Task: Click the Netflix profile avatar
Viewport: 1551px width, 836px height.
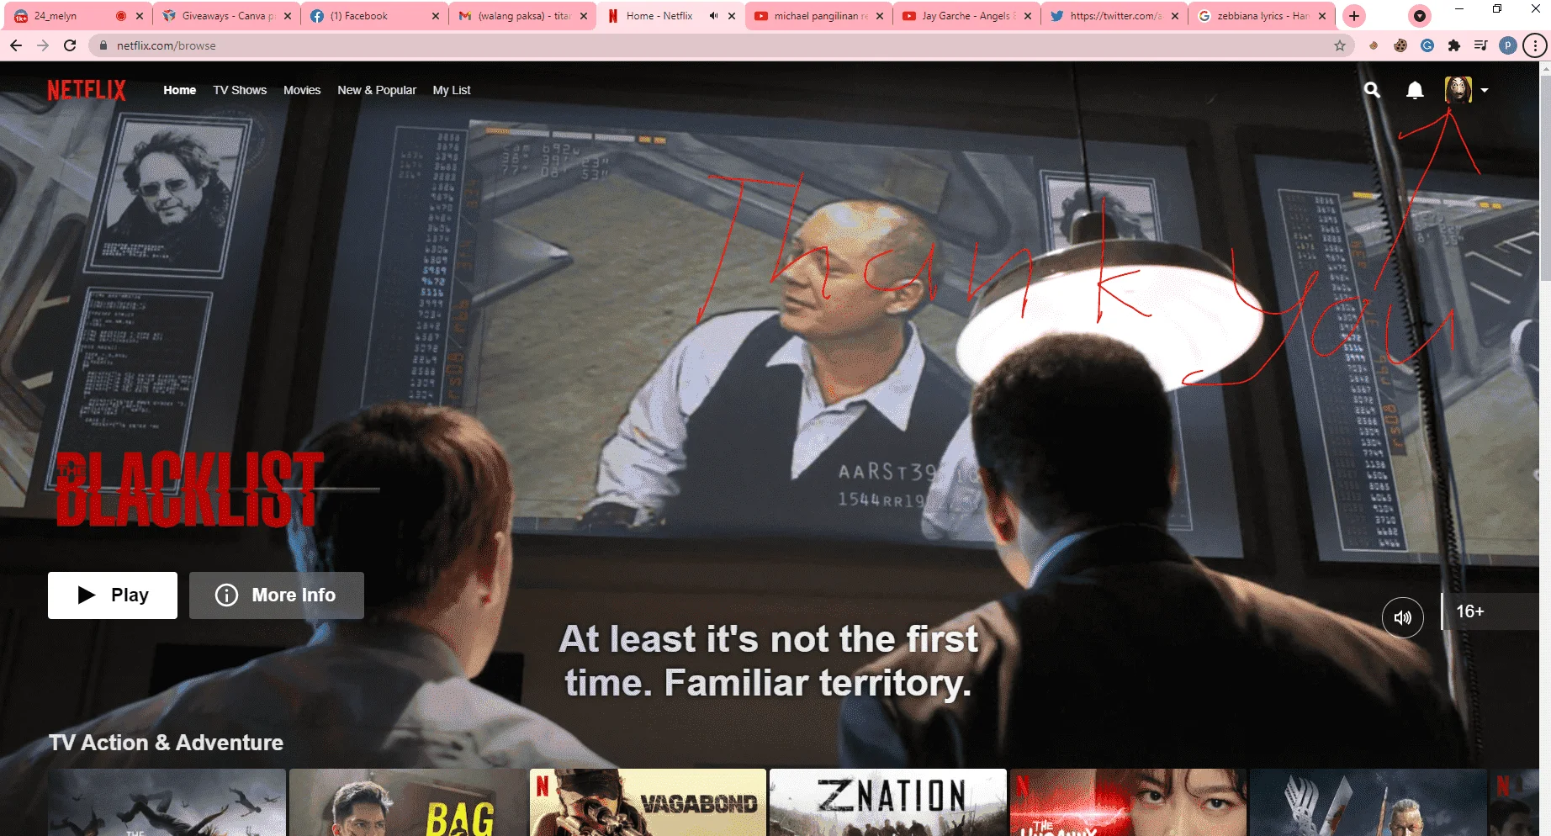Action: tap(1458, 90)
